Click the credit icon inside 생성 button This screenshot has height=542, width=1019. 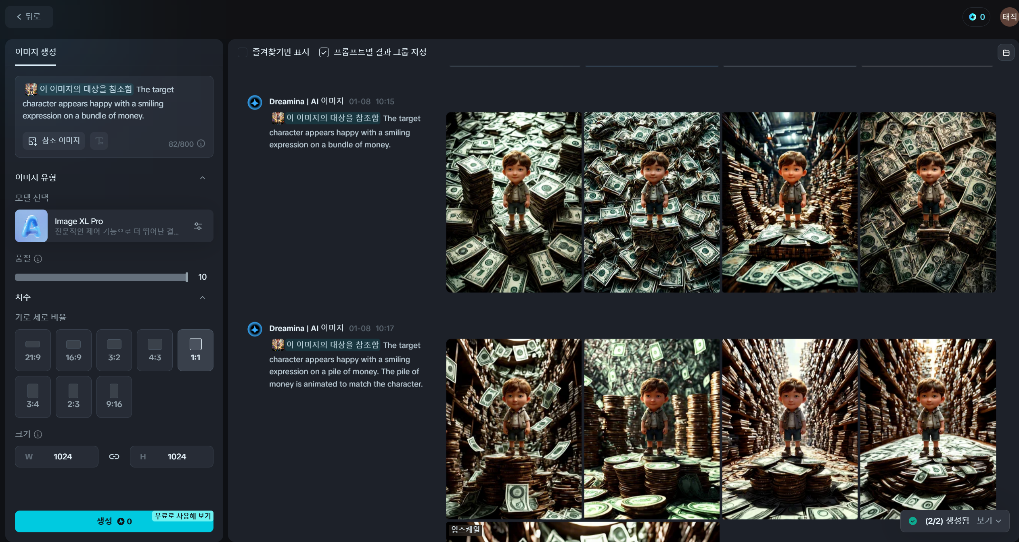(x=121, y=521)
